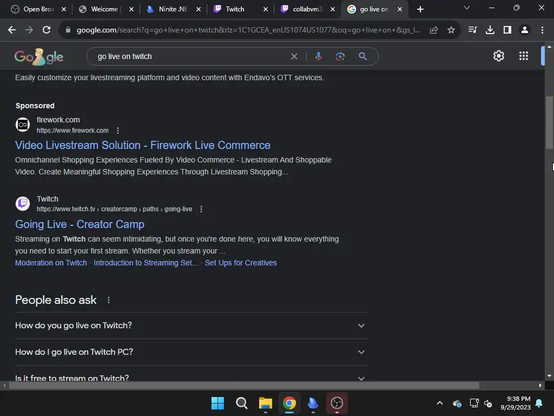Click the scroll down arrow

pyautogui.click(x=549, y=376)
